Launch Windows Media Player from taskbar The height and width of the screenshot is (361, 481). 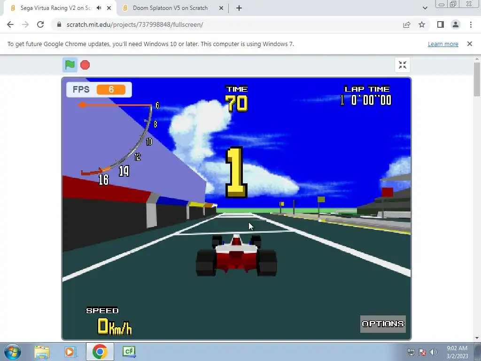(70, 352)
